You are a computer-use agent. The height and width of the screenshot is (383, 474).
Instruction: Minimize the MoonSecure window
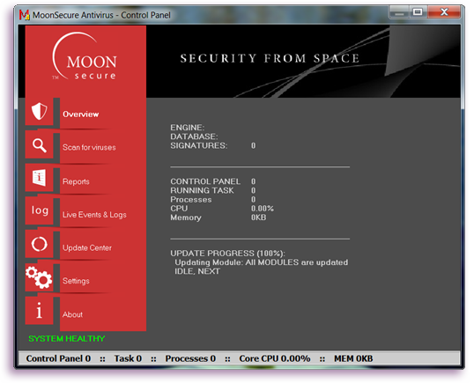click(399, 12)
